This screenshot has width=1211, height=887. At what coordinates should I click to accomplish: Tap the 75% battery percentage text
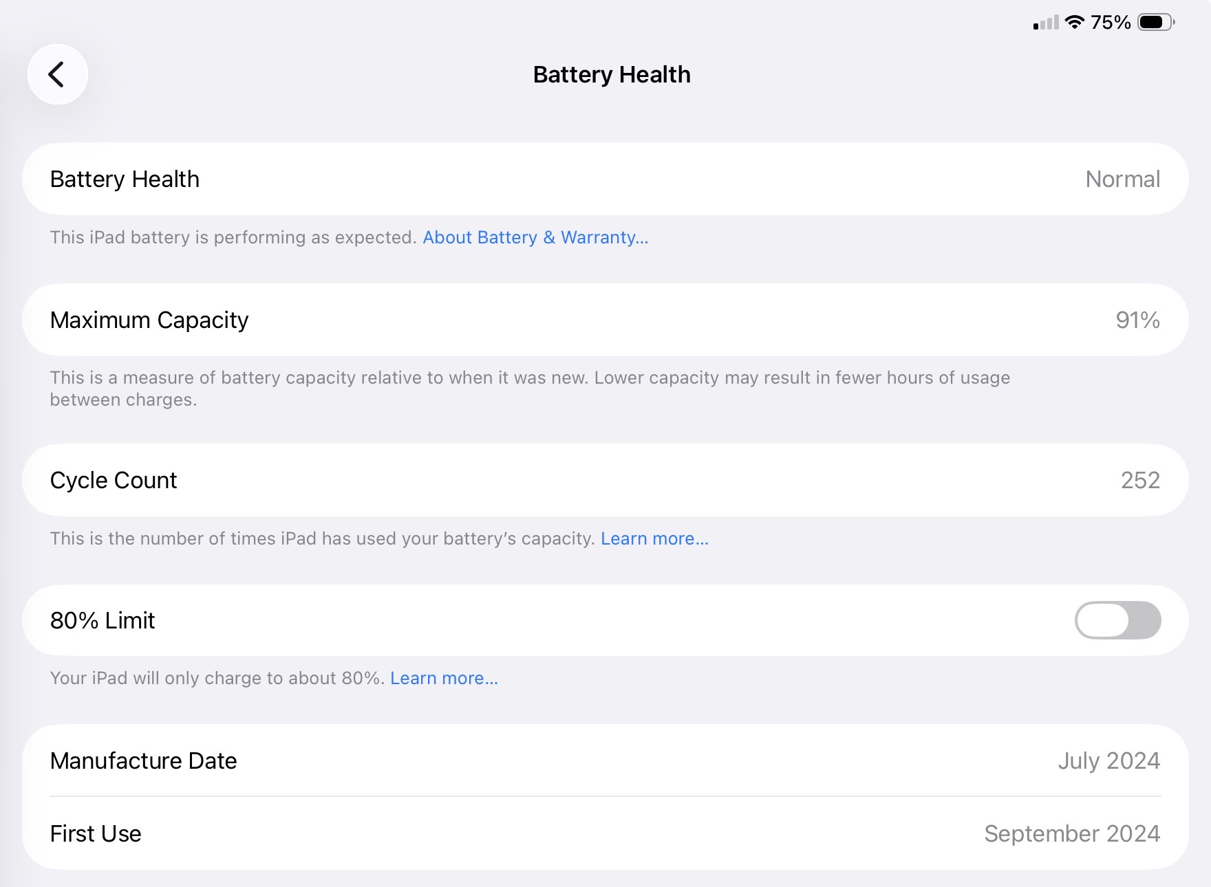pyautogui.click(x=1111, y=23)
